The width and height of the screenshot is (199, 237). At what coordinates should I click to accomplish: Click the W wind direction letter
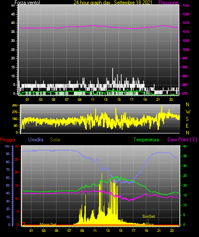pyautogui.click(x=188, y=112)
